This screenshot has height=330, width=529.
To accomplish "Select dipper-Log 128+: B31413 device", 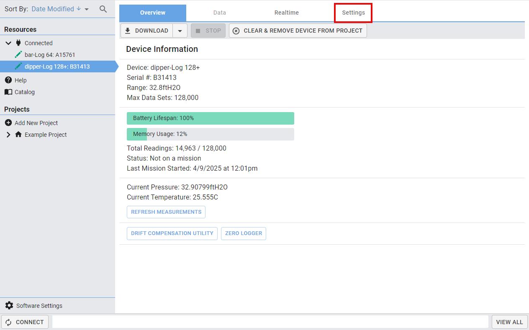I will 57,66.
